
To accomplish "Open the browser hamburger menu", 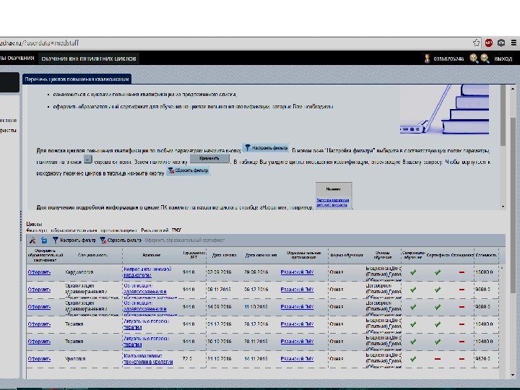I will tap(513, 43).
